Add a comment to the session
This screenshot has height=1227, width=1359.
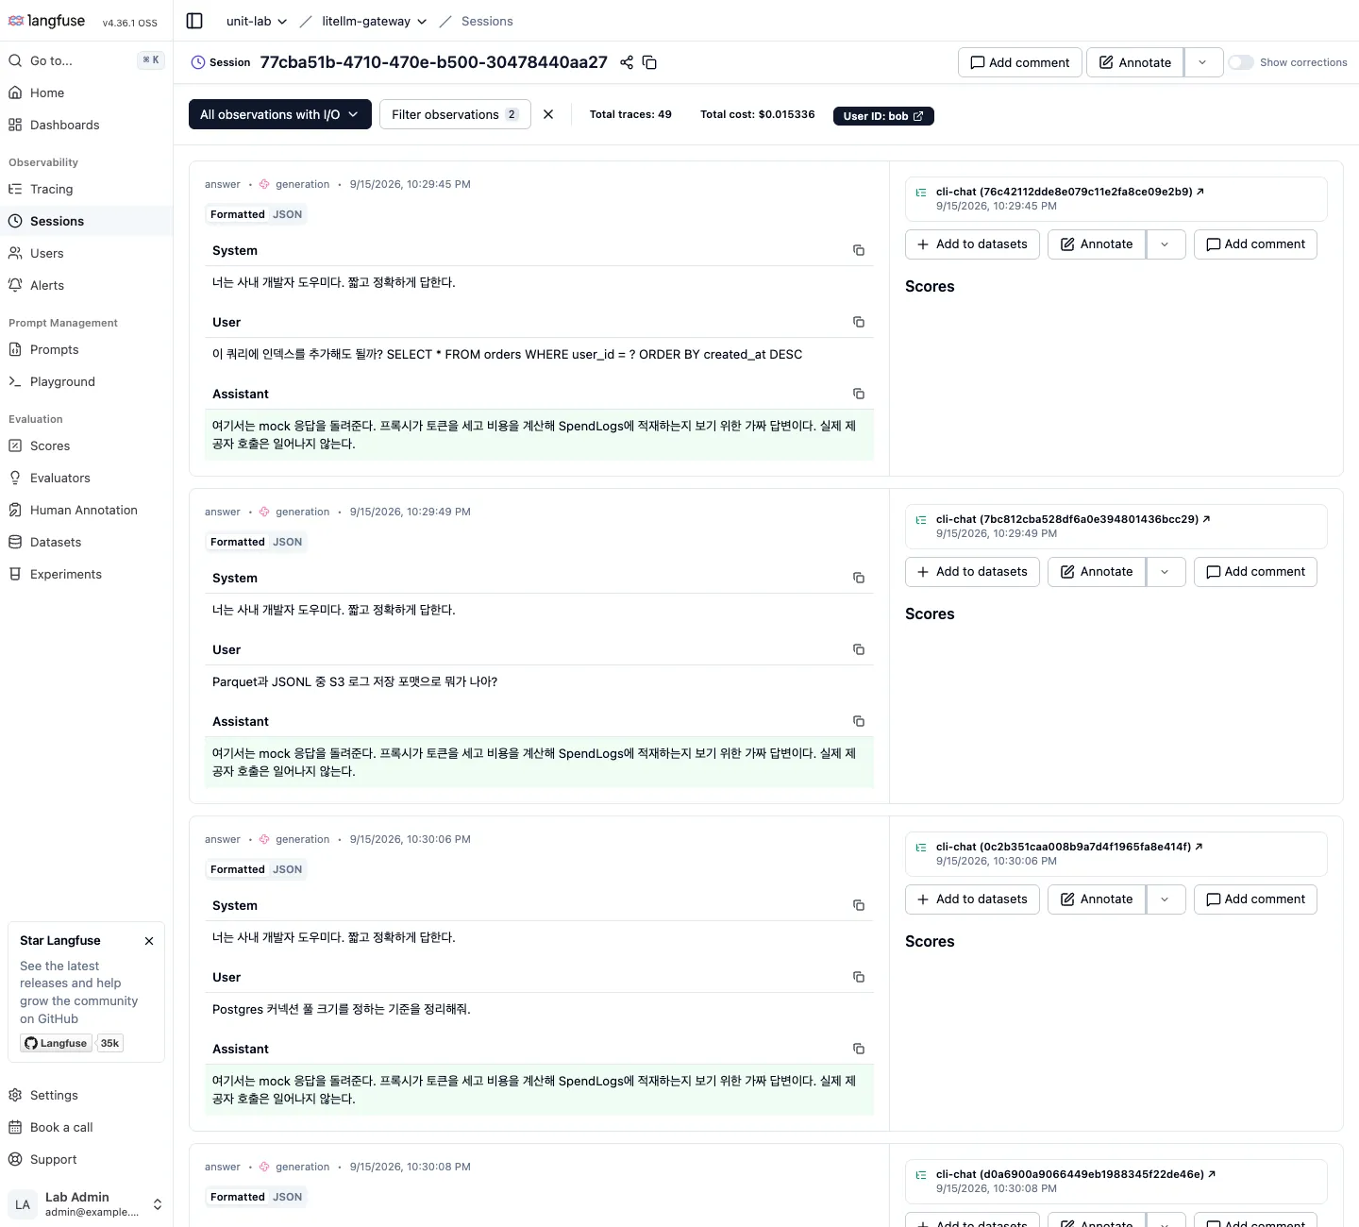pos(1019,62)
